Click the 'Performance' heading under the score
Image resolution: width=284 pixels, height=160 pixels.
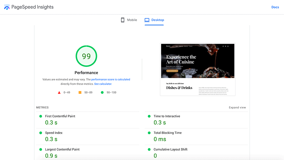tap(86, 73)
